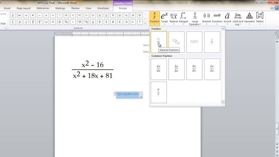Insert the percent symbol
279x157 pixels.
(x=66, y=22)
